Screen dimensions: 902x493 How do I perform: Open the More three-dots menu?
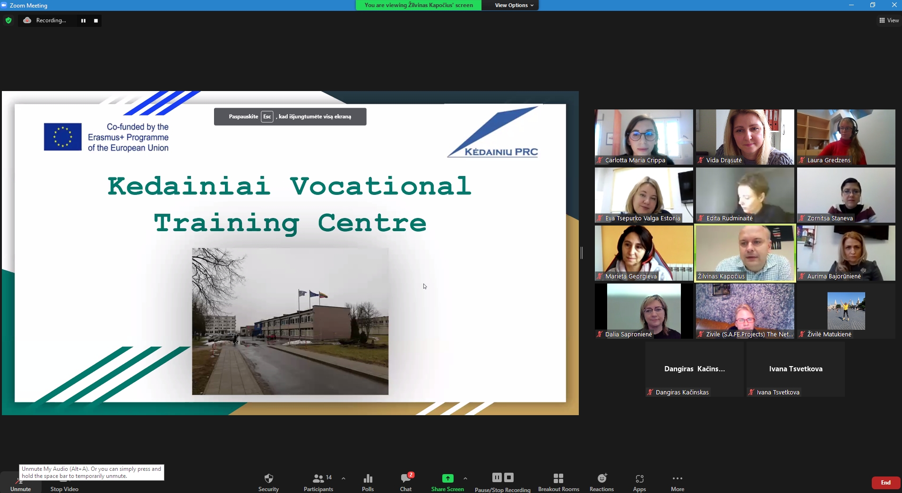tap(678, 478)
